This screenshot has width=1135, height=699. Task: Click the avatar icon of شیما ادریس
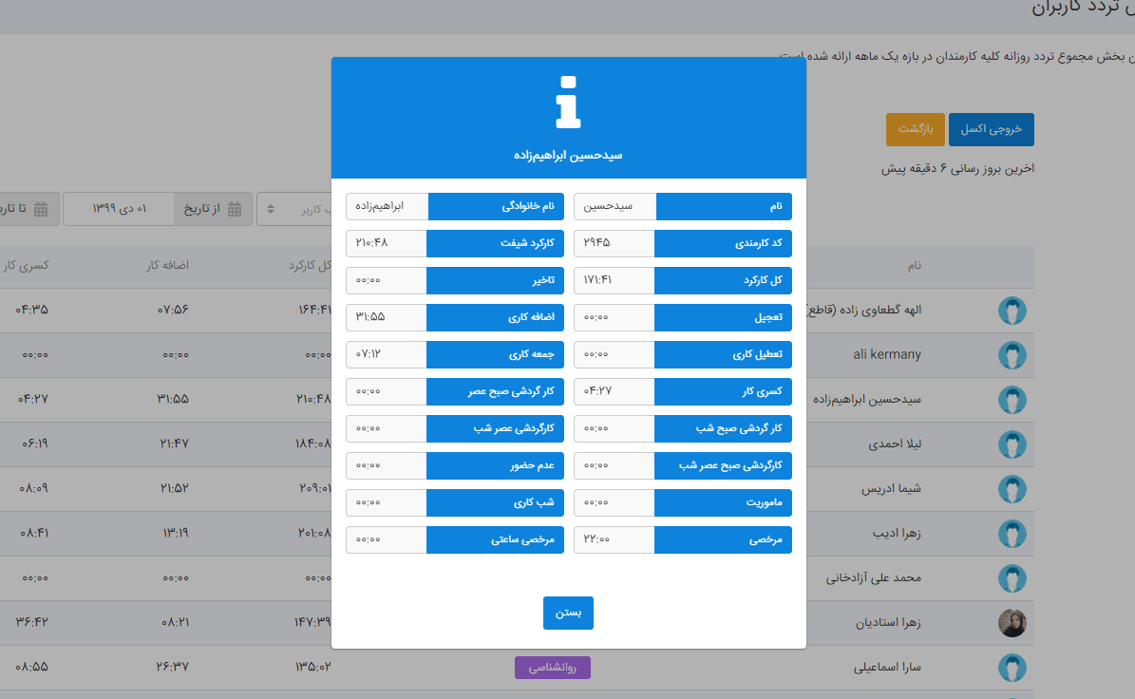click(x=1012, y=489)
